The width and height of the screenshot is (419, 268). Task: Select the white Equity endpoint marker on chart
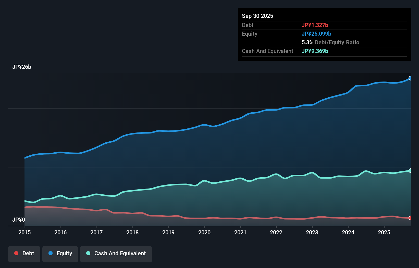pyautogui.click(x=410, y=78)
